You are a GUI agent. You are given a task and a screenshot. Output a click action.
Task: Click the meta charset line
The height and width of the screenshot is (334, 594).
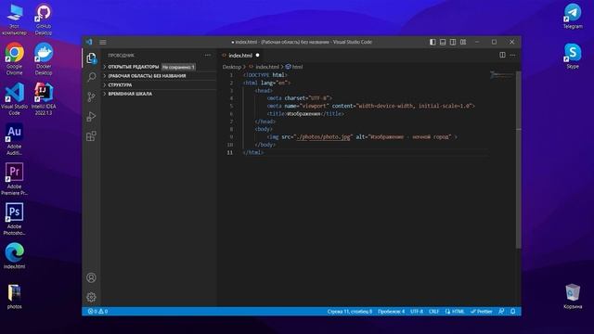[299, 98]
